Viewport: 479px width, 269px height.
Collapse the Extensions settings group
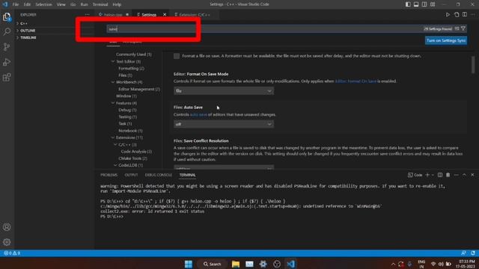(113, 137)
